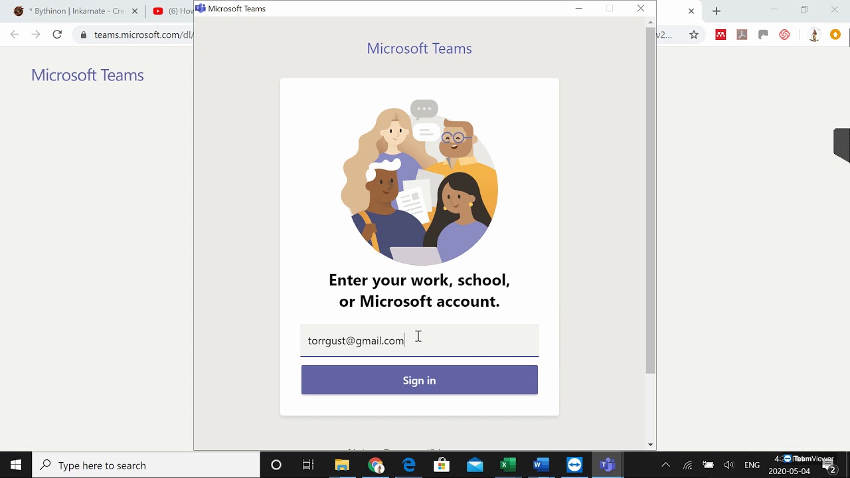Click the Teams window vertical scrollbar thumb
The image size is (850, 478).
pyautogui.click(x=650, y=200)
